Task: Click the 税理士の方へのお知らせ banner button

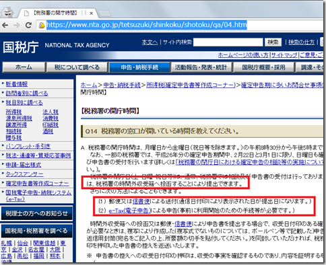Action: (36, 213)
